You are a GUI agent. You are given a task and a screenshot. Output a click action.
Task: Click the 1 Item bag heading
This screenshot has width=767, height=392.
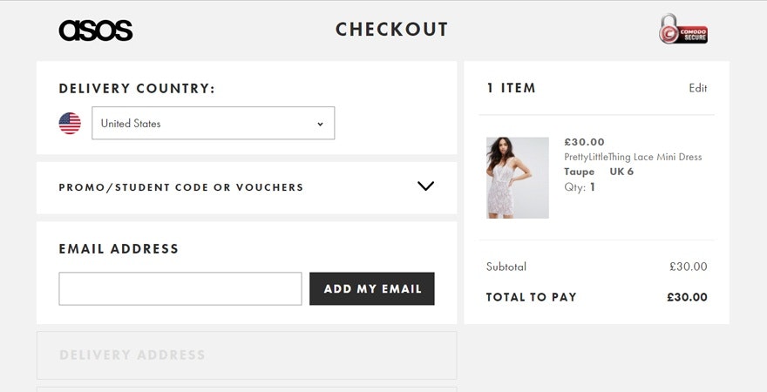[x=511, y=88]
